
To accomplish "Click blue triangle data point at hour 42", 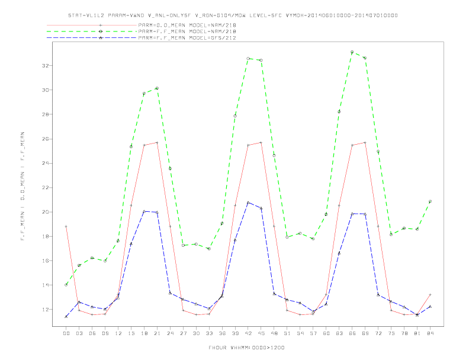I will pyautogui.click(x=248, y=203).
